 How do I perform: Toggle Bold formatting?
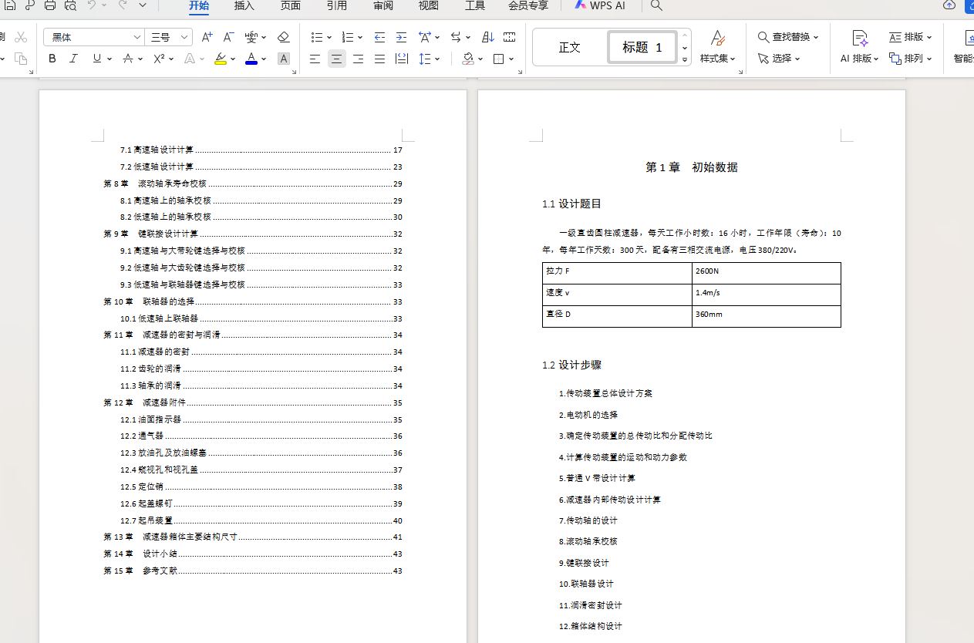[52, 59]
